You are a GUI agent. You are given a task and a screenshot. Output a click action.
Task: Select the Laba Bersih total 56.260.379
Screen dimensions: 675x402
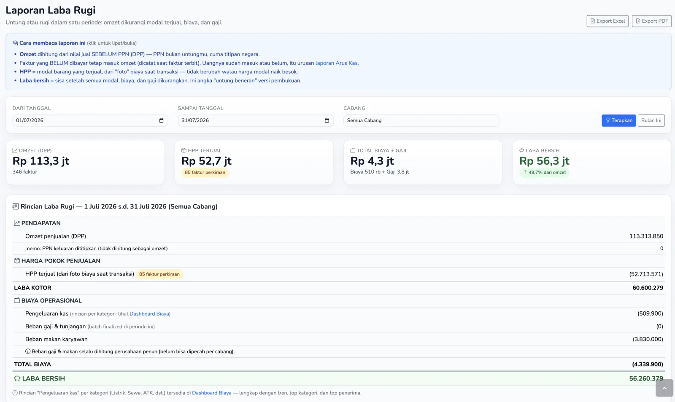pos(646,379)
